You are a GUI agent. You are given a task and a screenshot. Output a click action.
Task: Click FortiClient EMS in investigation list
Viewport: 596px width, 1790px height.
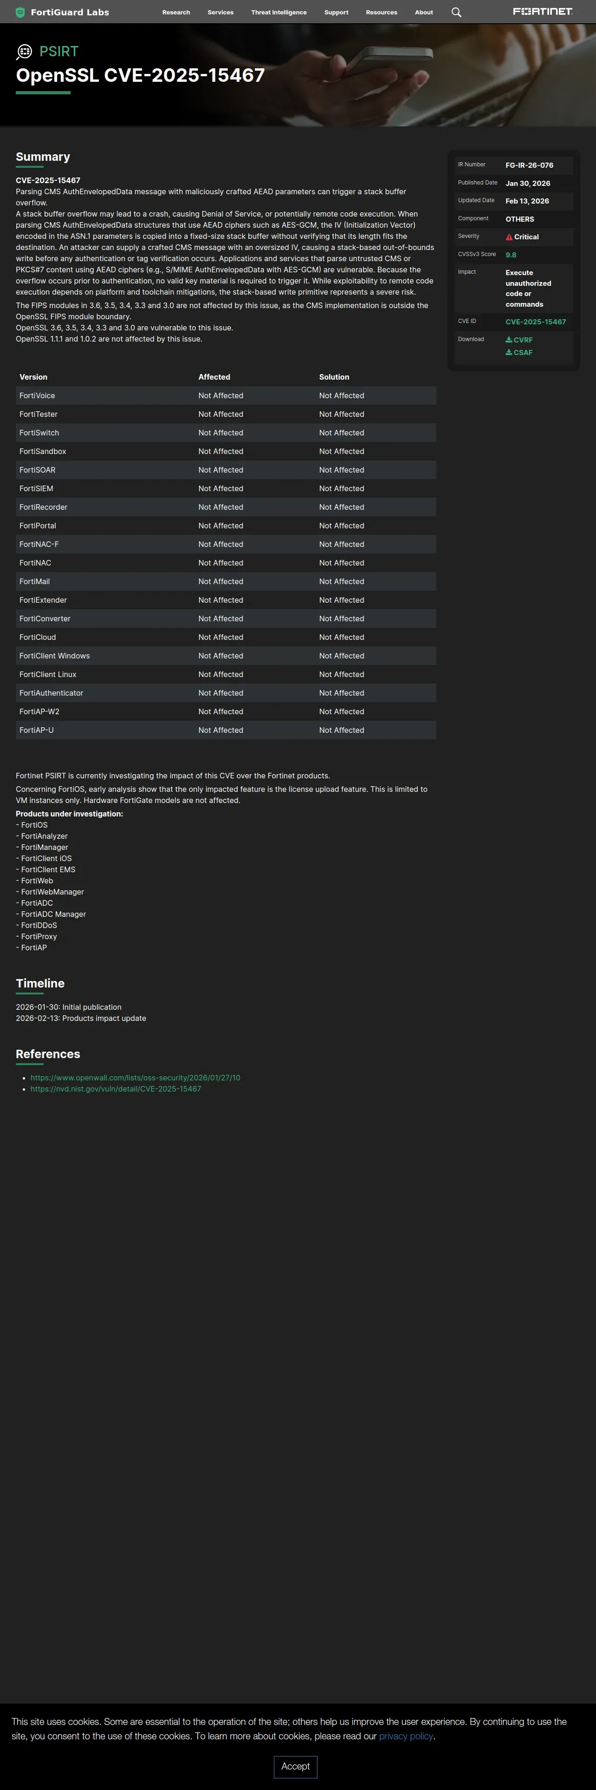tap(48, 870)
